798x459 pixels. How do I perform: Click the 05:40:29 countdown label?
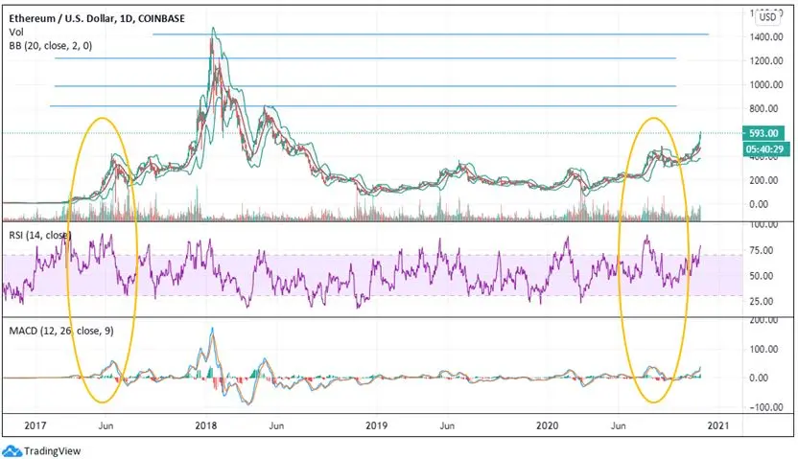[765, 149]
